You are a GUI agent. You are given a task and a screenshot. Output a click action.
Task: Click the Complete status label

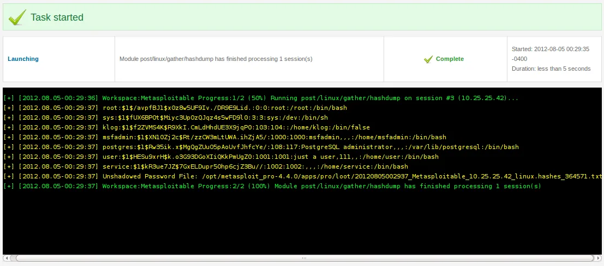click(450, 59)
